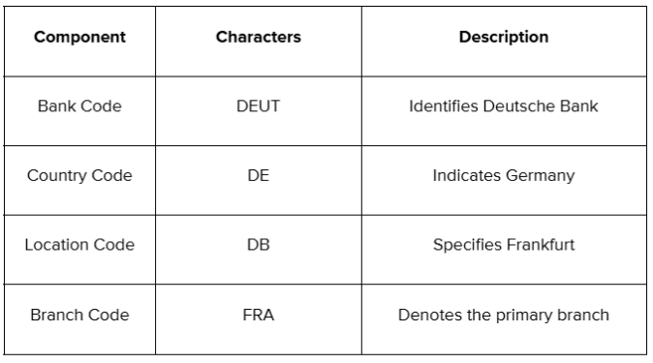Click the Specifies Frankfurt description
The height and width of the screenshot is (363, 653).
pos(504,245)
